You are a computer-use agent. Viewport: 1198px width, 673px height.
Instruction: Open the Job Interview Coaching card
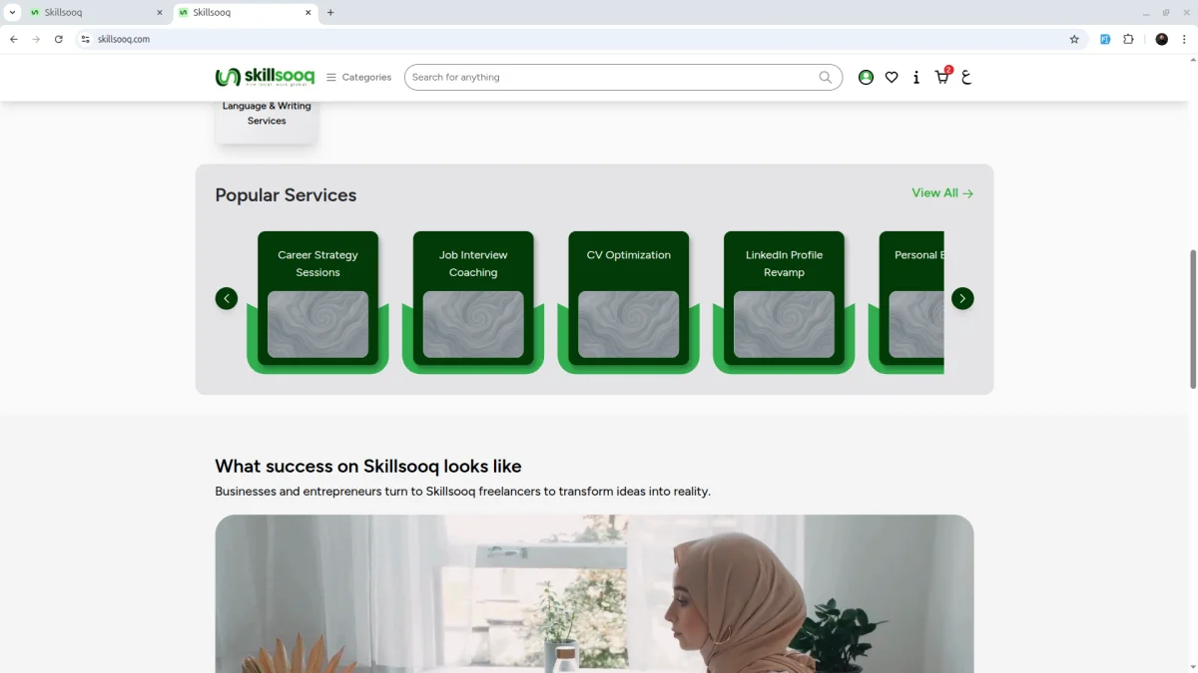(473, 302)
